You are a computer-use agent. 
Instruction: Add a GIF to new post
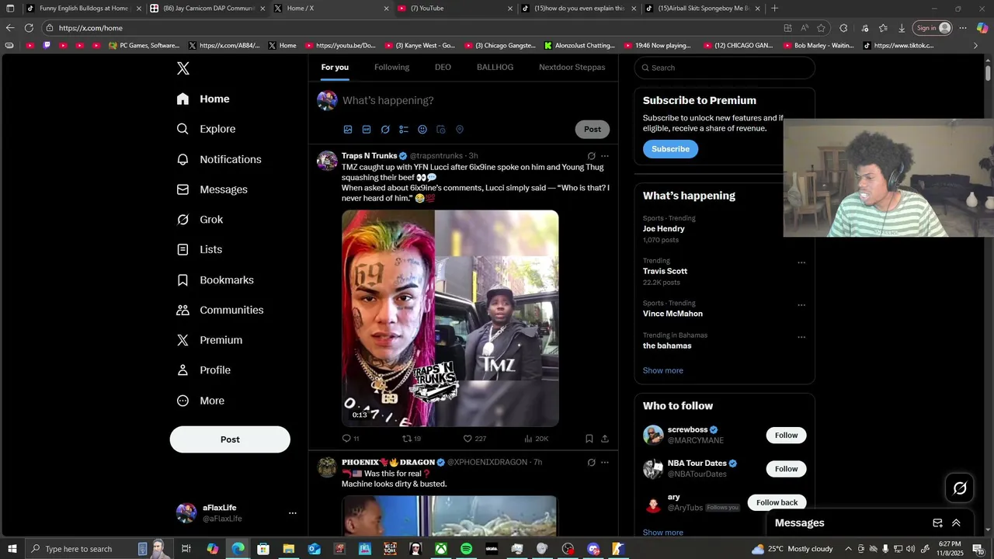[x=367, y=130]
